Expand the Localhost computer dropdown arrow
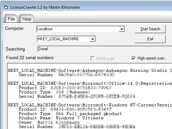 coord(122,29)
